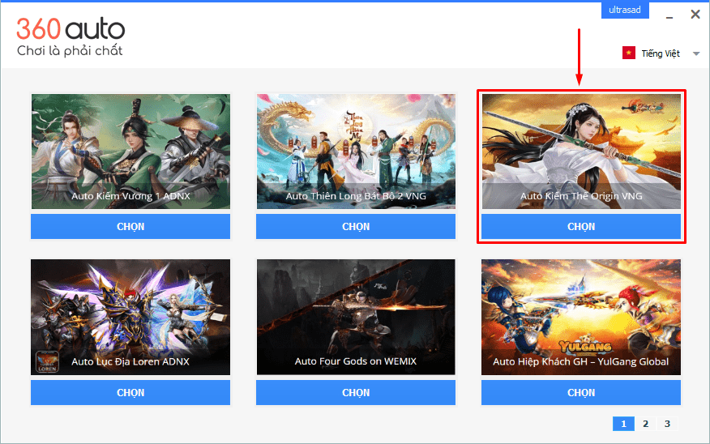Click the ultrasad account tab
The image size is (710, 444).
pos(625,10)
